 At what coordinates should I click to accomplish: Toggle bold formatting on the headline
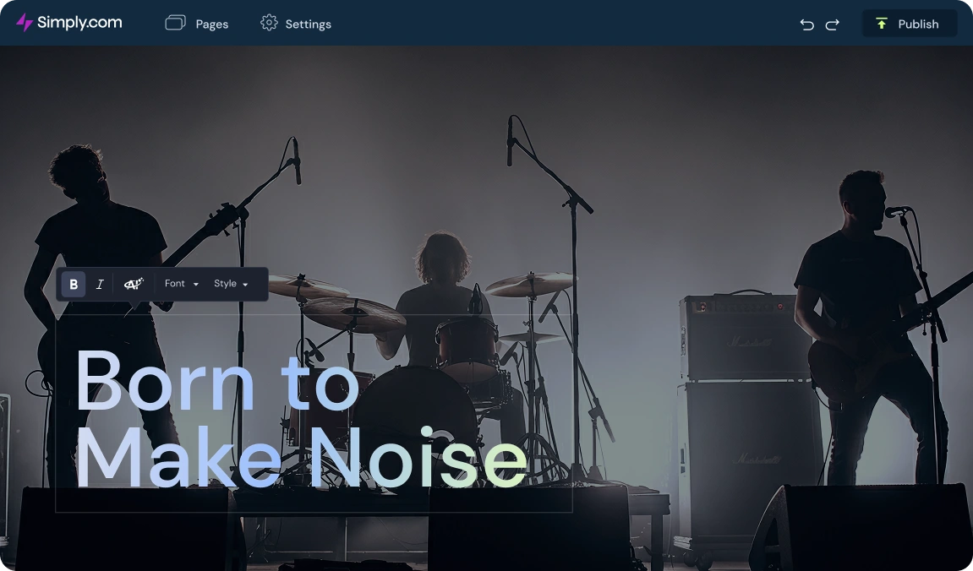coord(74,285)
